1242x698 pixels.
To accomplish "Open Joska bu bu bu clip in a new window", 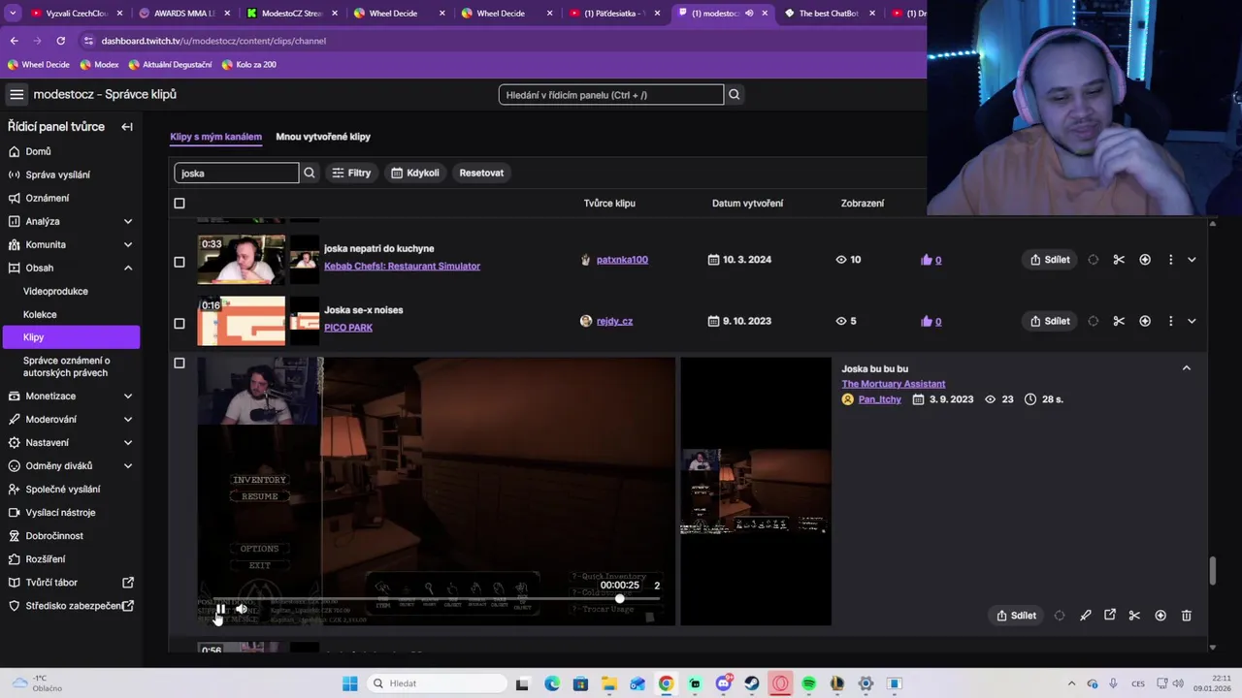I will pyautogui.click(x=1110, y=616).
